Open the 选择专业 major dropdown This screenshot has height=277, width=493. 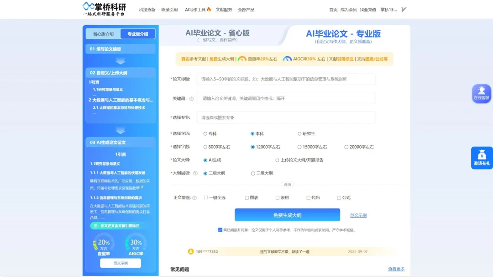286,117
